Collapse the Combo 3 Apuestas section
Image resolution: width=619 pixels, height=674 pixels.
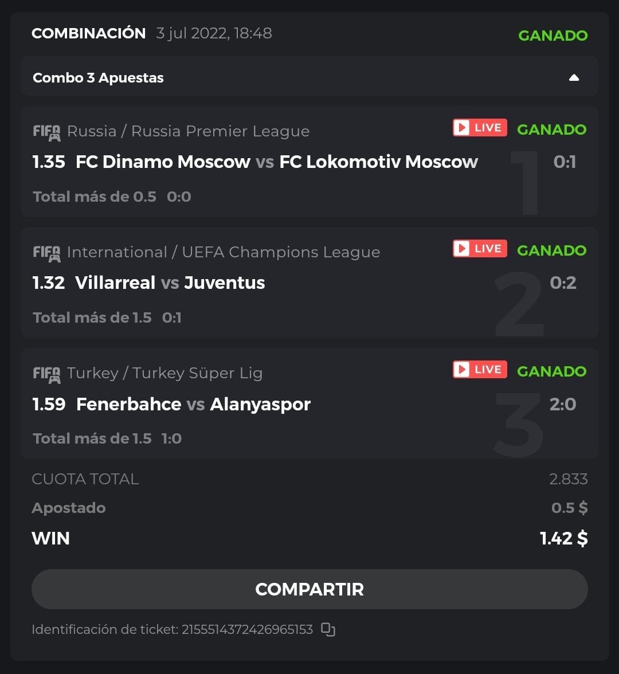[x=574, y=78]
